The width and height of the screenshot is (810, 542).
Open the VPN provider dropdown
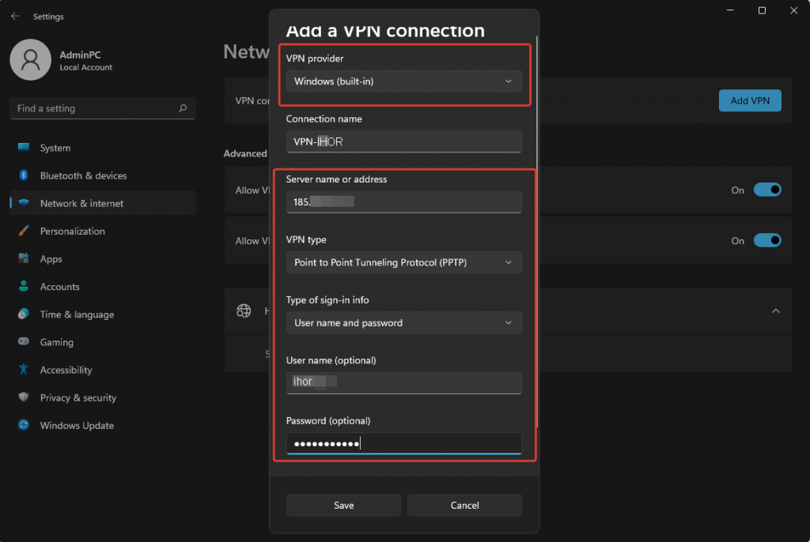click(x=404, y=81)
